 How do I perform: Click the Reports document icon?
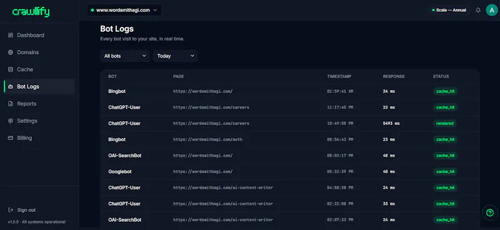tap(11, 104)
